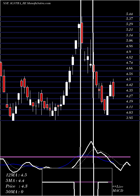
Task: Click the Price : 4.3 reading
Action: click(x=17, y=186)
